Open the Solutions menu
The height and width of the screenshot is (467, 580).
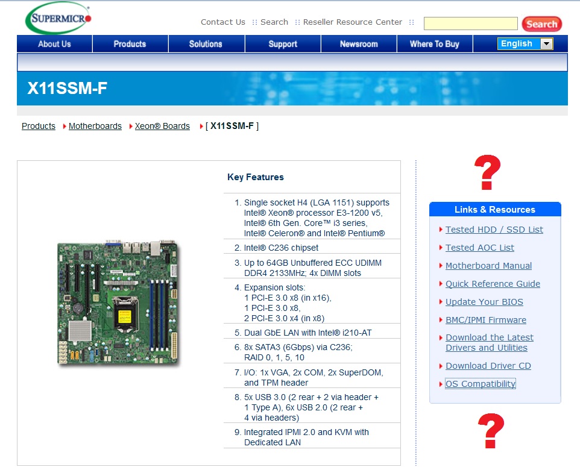click(x=206, y=44)
